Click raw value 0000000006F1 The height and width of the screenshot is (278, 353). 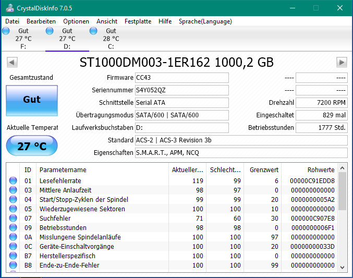coord(313,227)
